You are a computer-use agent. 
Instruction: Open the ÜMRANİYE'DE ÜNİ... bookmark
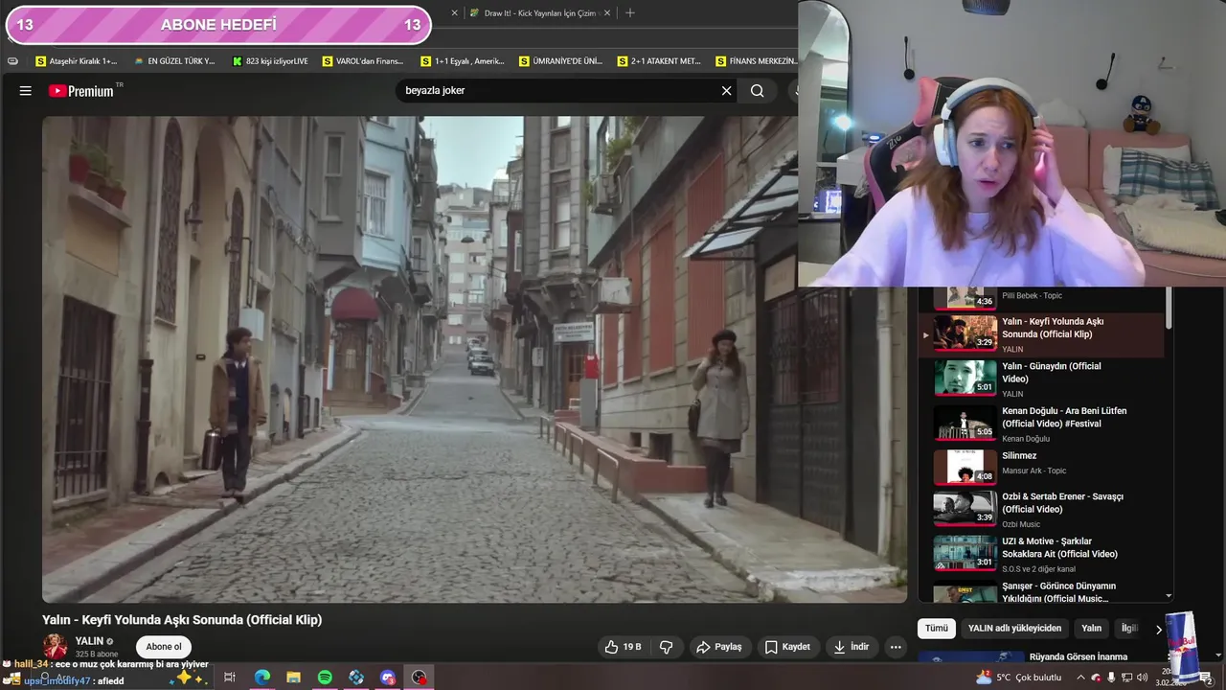560,61
